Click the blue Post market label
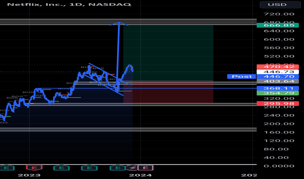Viewport: 304px width, 179px height. [x=242, y=76]
